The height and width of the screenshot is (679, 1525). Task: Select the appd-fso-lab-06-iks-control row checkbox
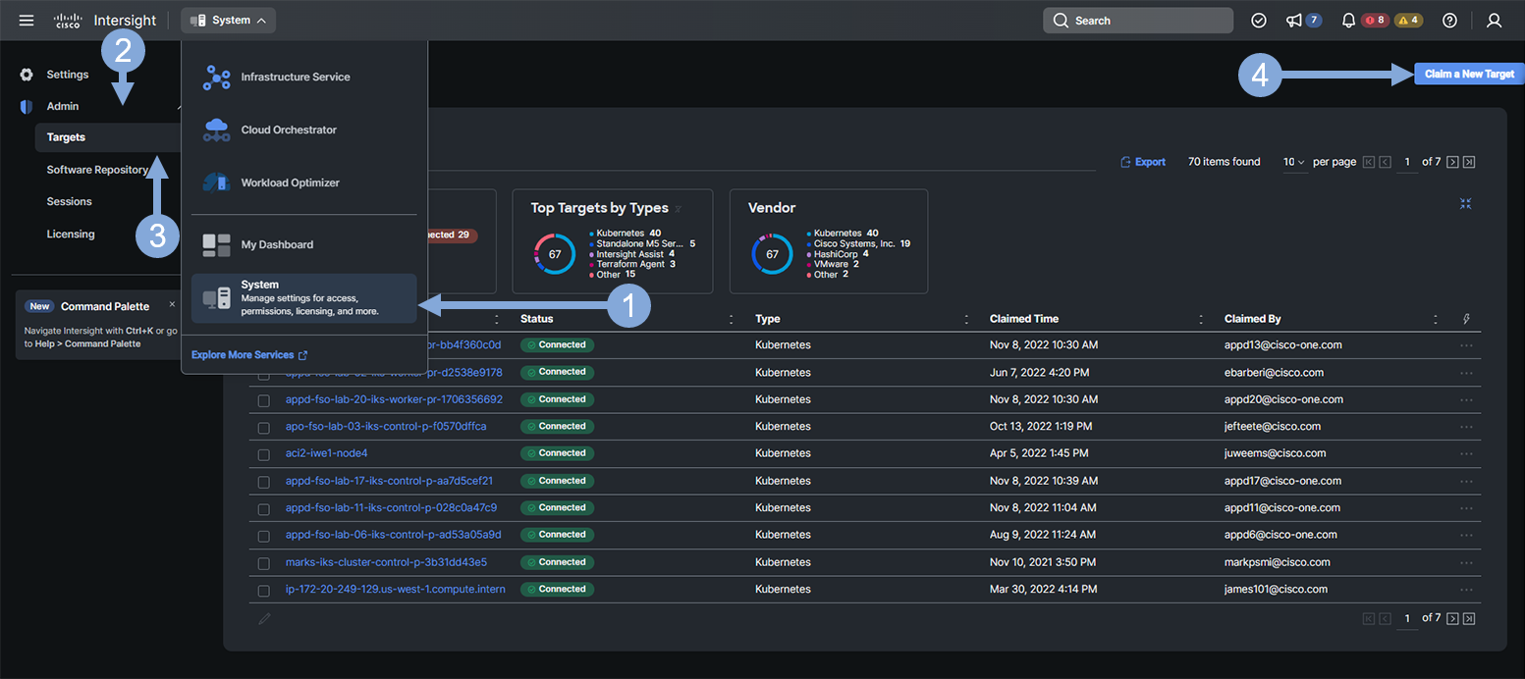click(263, 537)
